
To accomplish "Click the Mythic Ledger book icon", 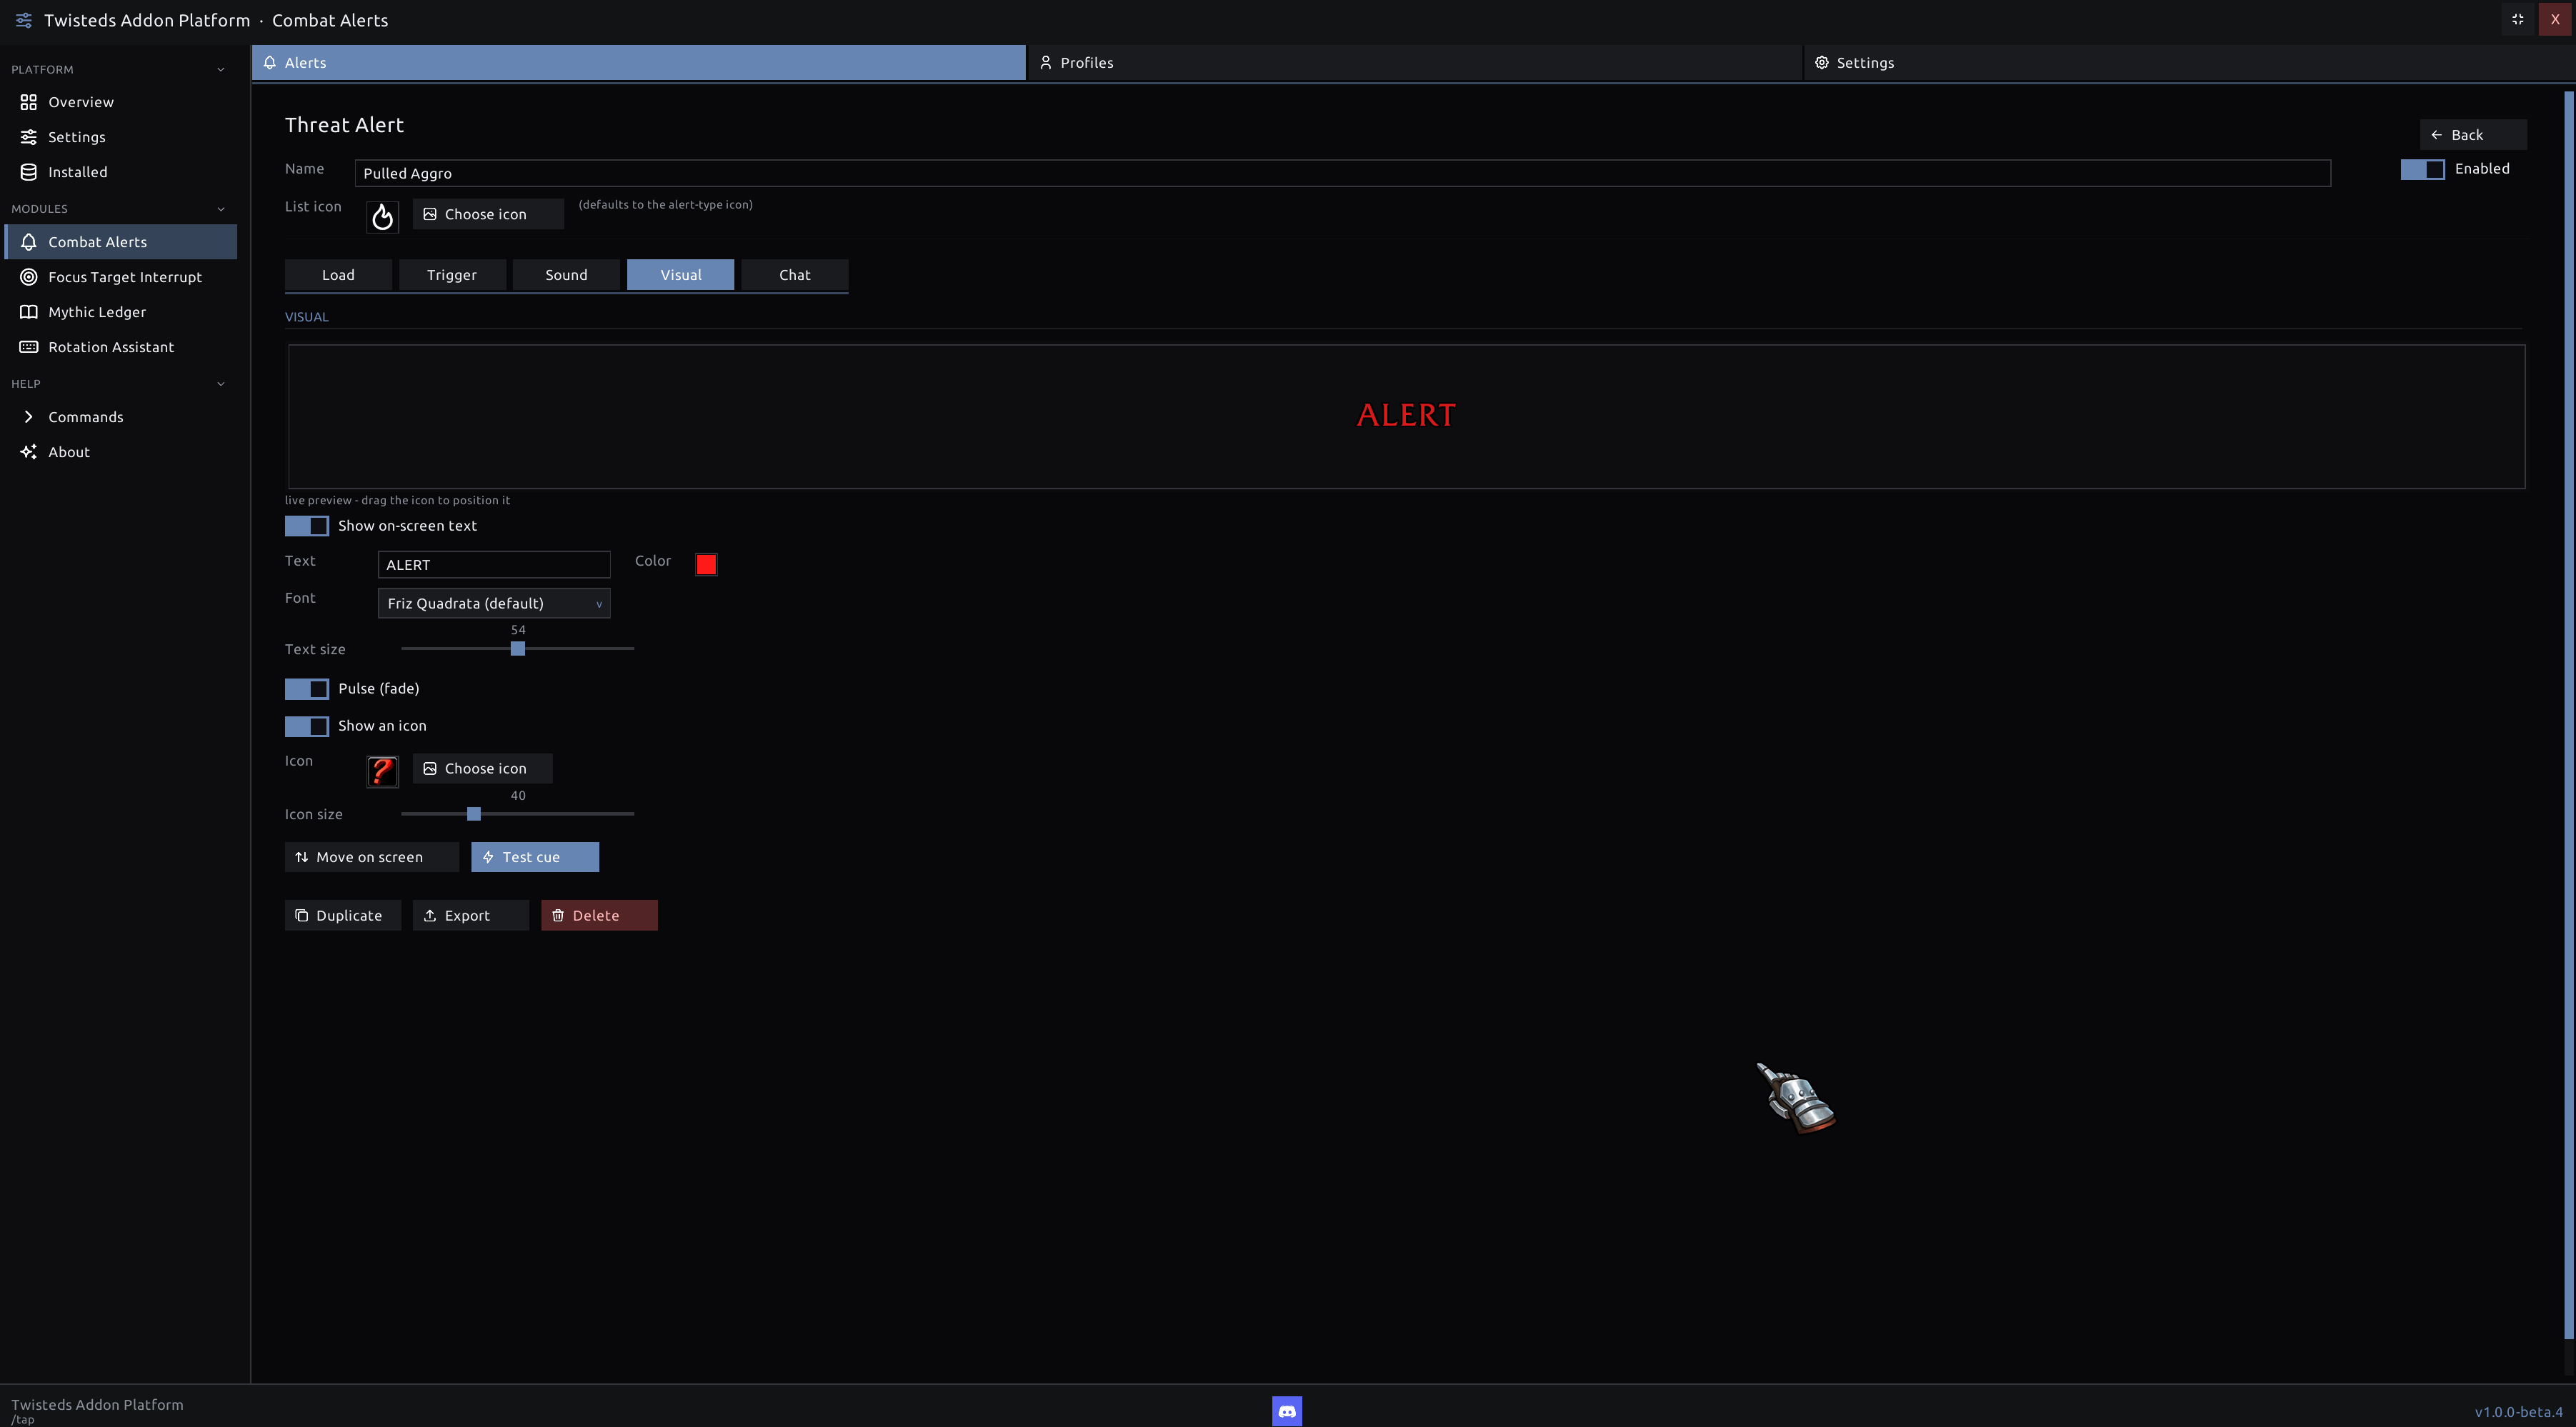I will pyautogui.click(x=29, y=312).
